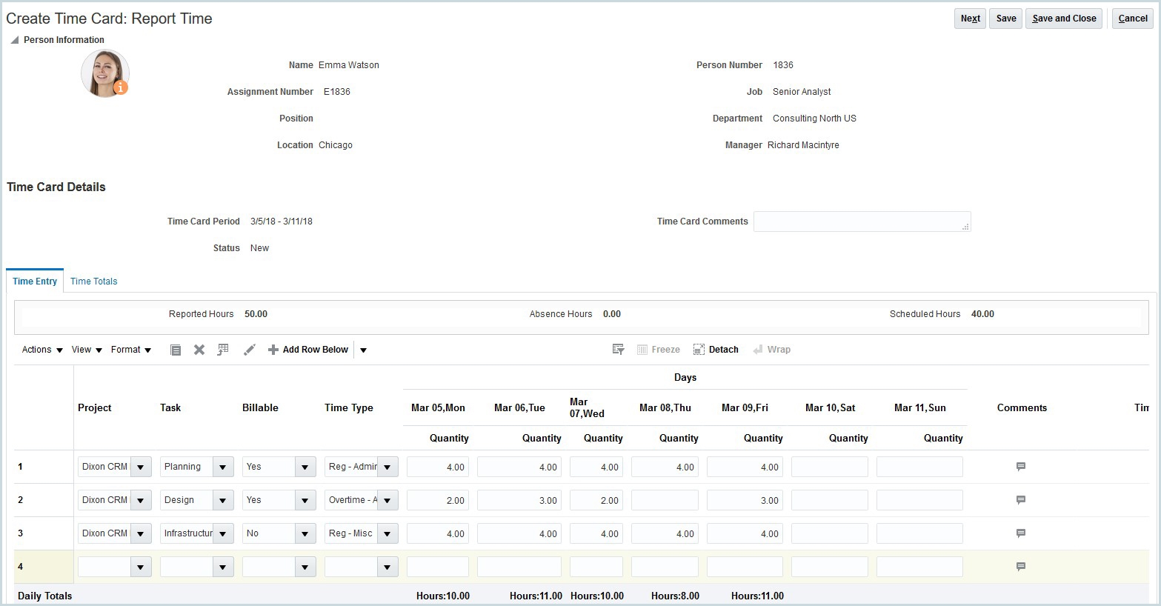This screenshot has width=1161, height=606.
Task: Click Add Row Below
Action: 308,349
